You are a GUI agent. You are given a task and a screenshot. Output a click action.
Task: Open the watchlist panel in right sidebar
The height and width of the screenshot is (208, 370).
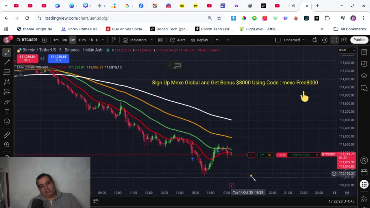[364, 52]
